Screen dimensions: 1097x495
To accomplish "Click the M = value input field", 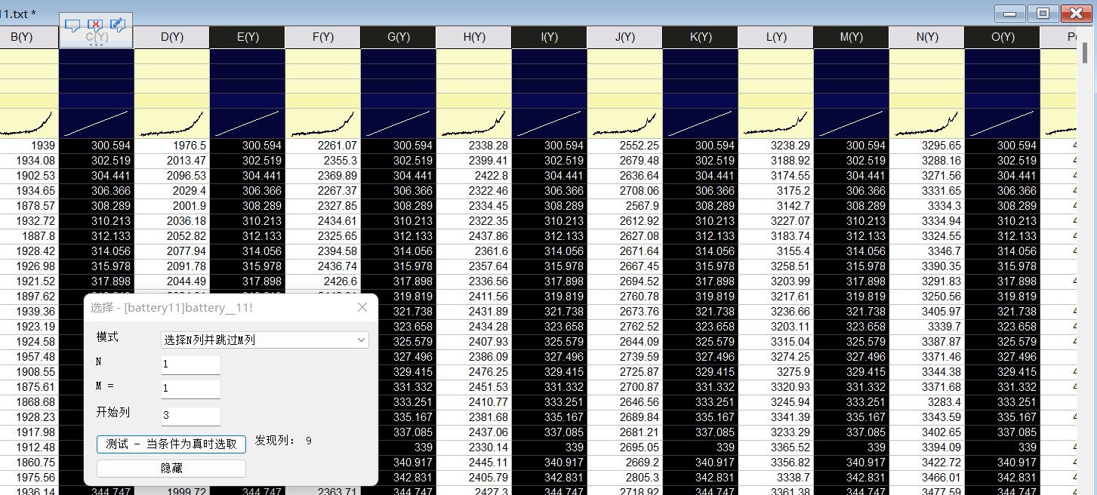I will (x=190, y=389).
